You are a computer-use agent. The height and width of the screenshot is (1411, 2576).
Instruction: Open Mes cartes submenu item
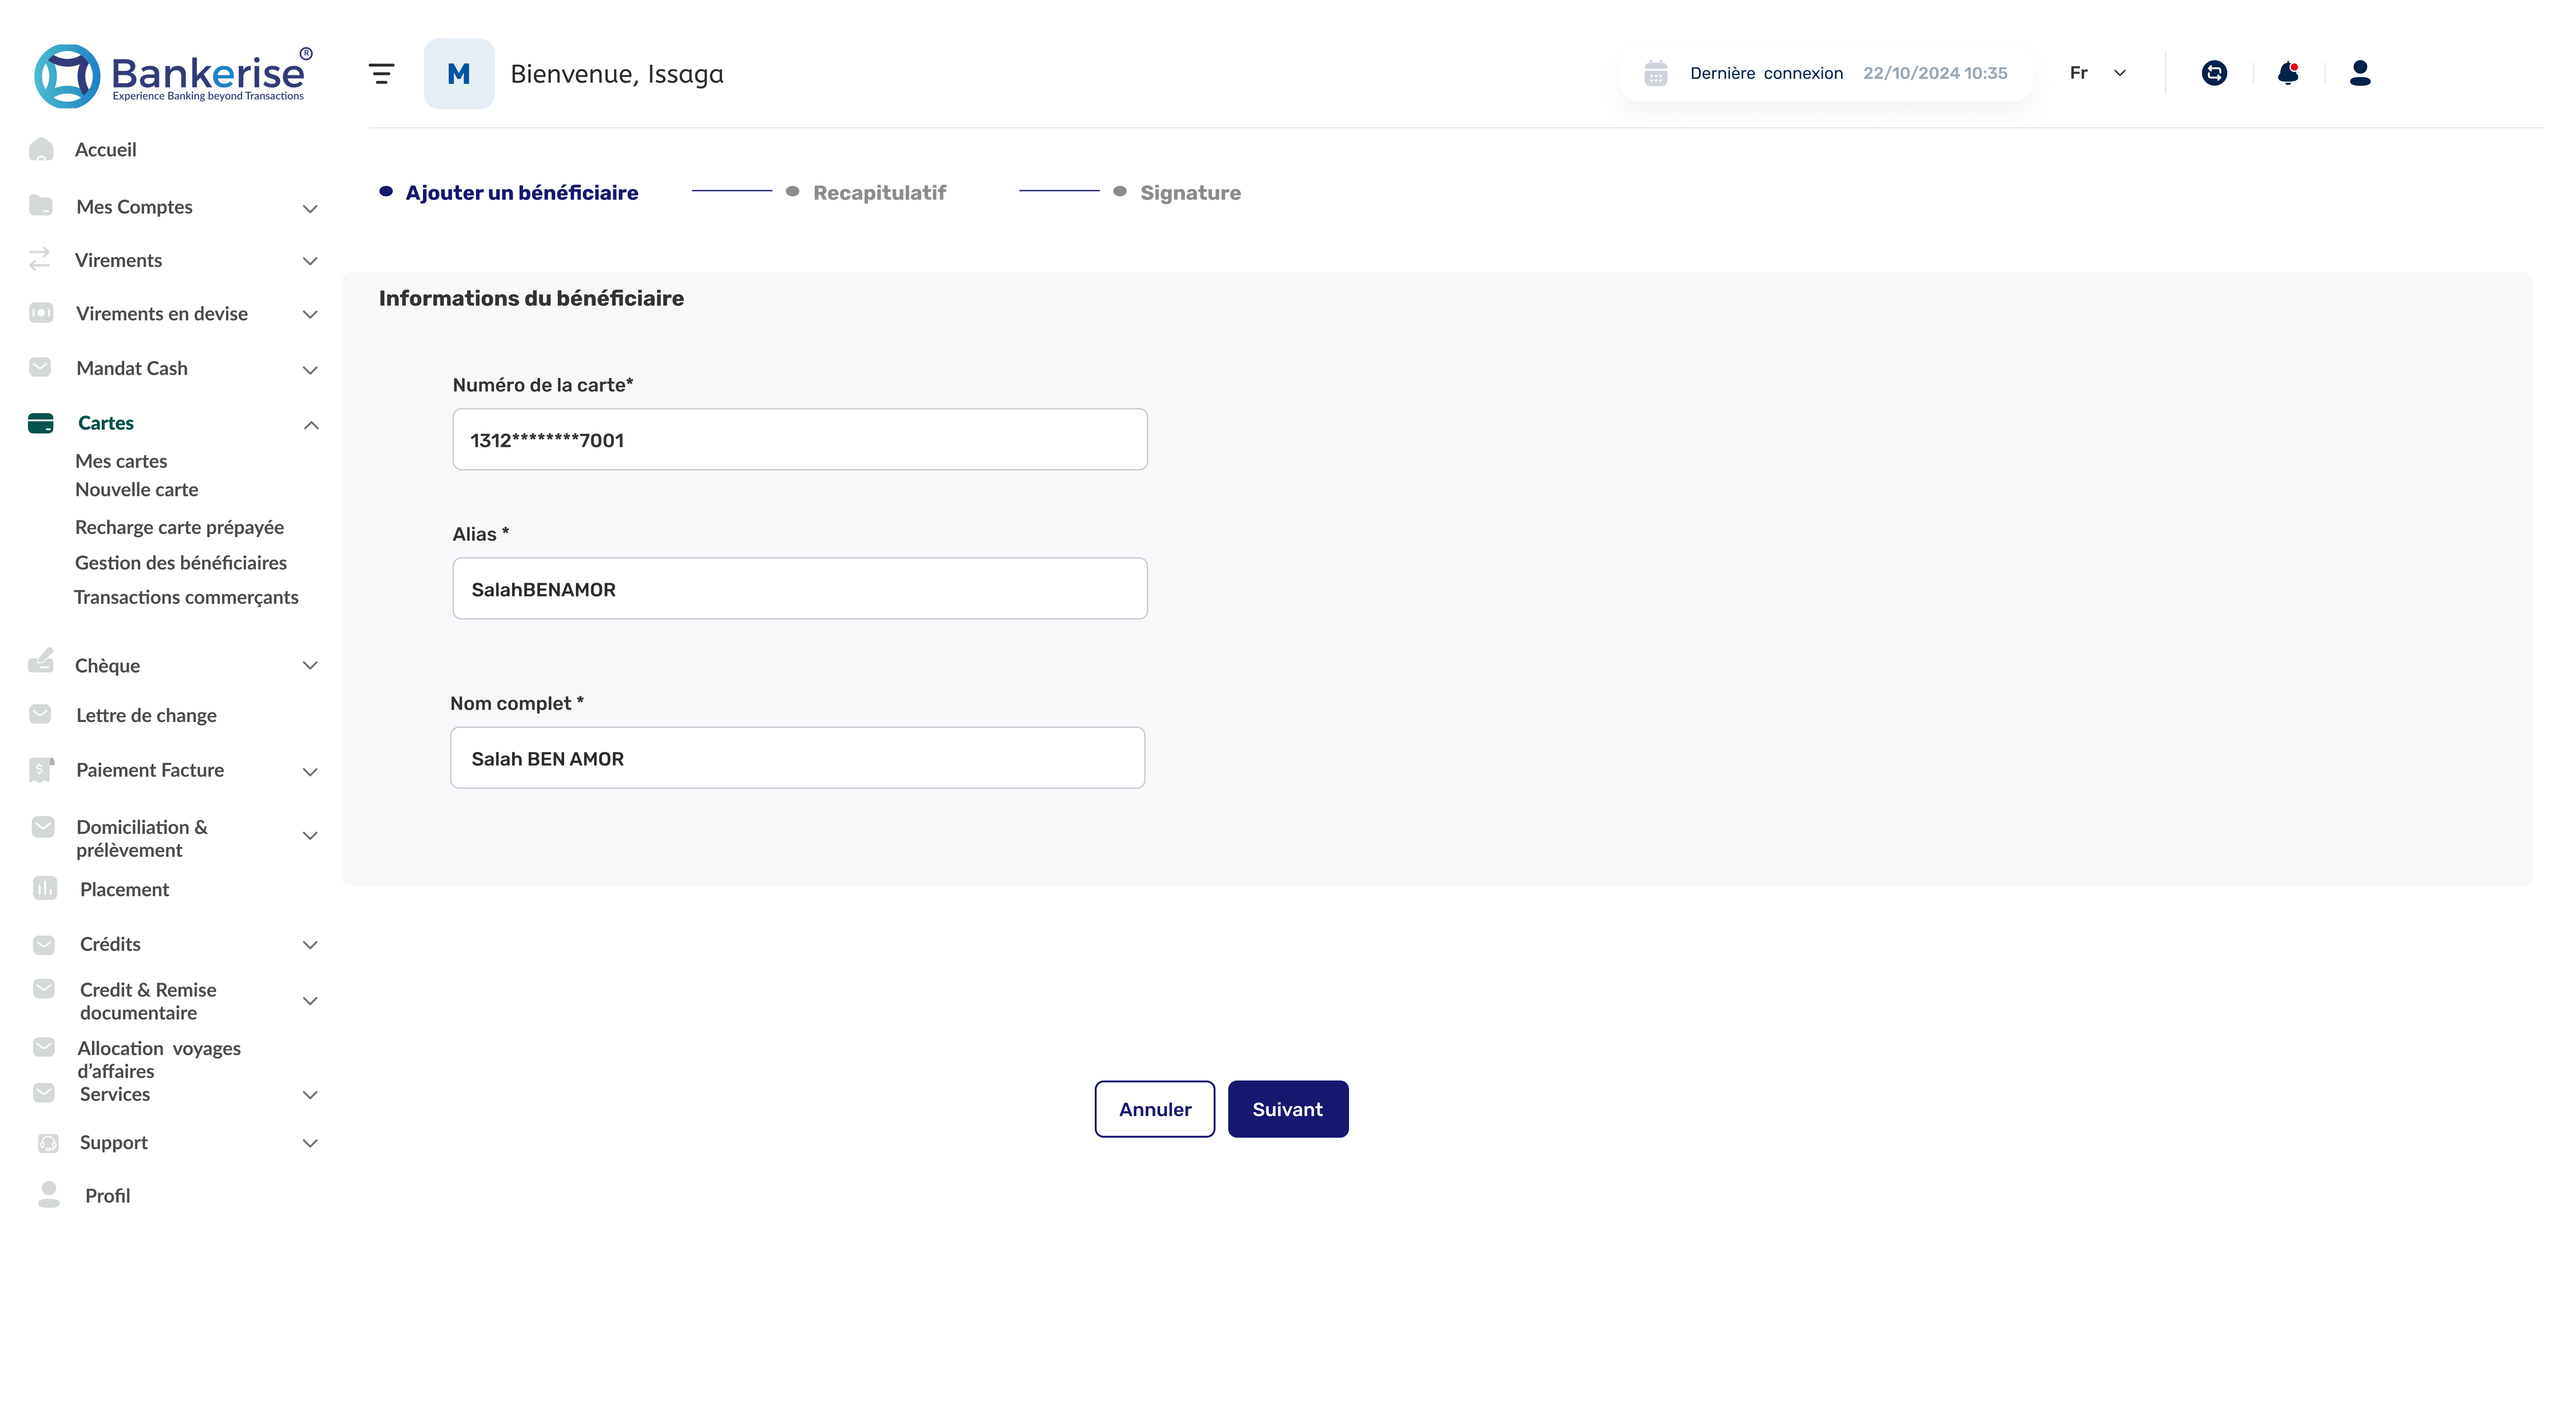[121, 461]
